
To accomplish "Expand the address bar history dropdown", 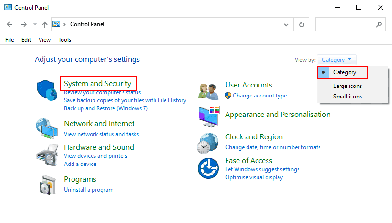I will tap(286, 24).
